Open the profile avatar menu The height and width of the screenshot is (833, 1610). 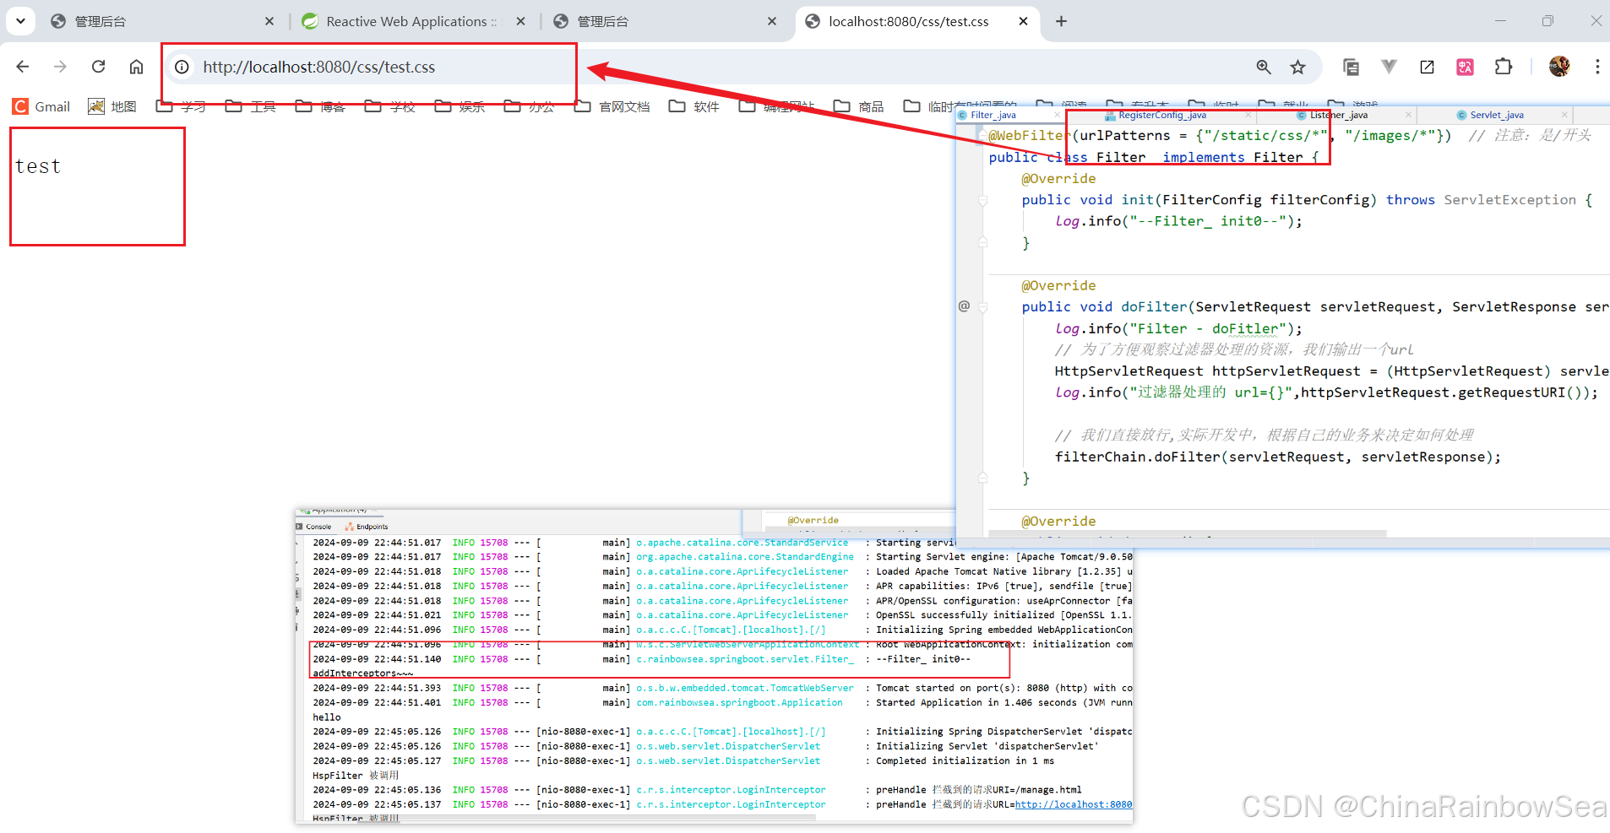point(1558,67)
